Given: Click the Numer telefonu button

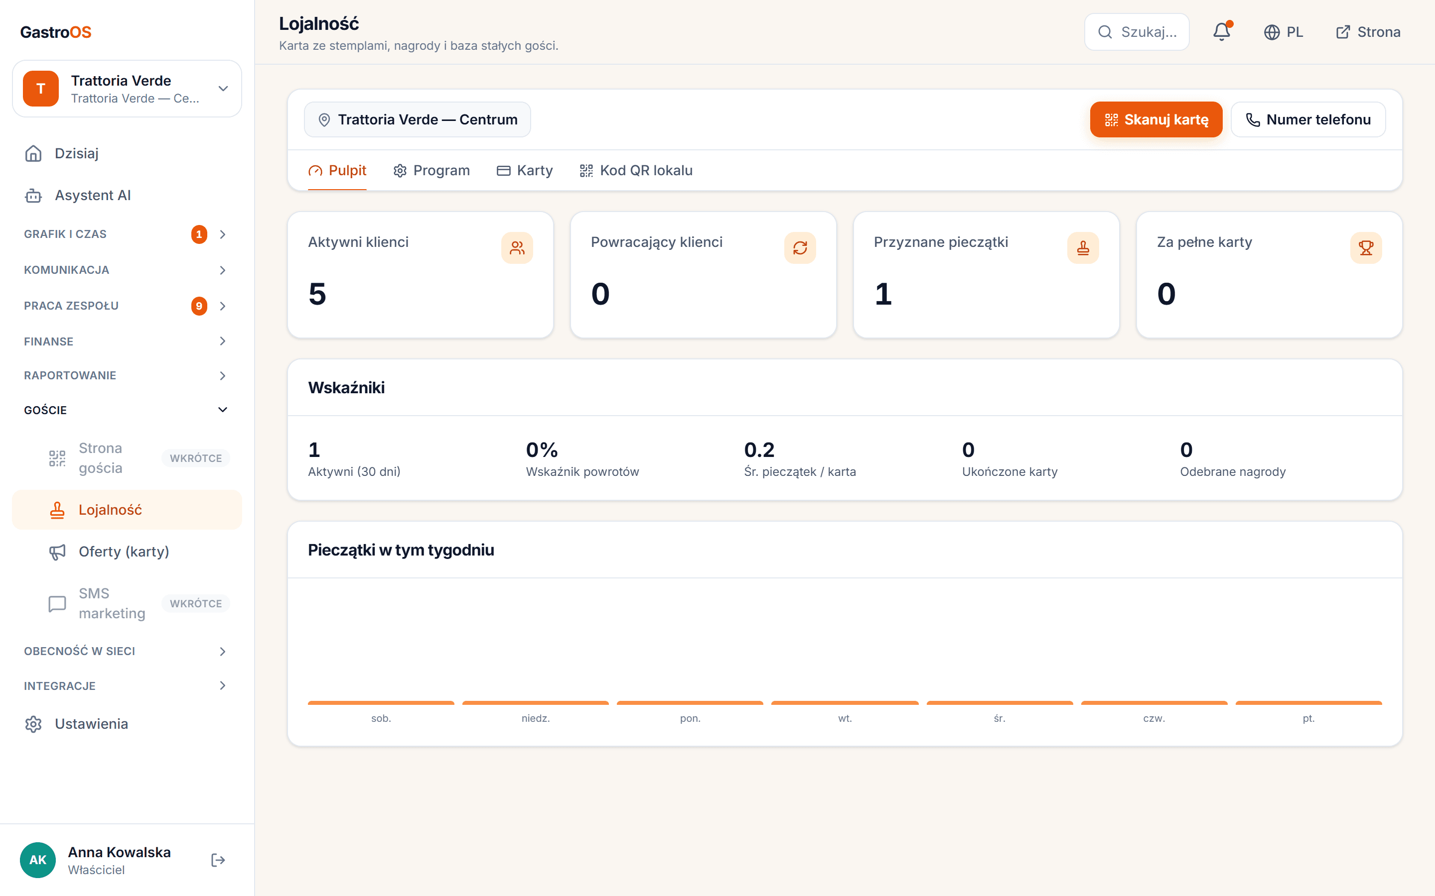Looking at the screenshot, I should point(1307,119).
